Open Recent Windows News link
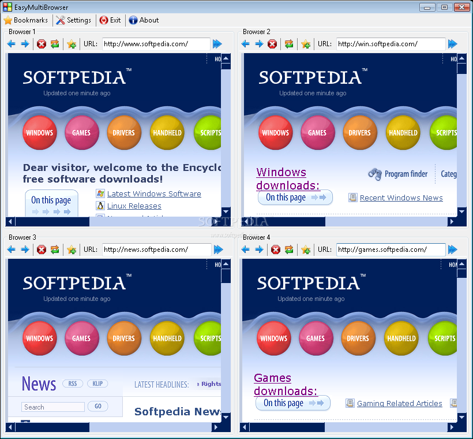The height and width of the screenshot is (439, 473). coord(401,198)
